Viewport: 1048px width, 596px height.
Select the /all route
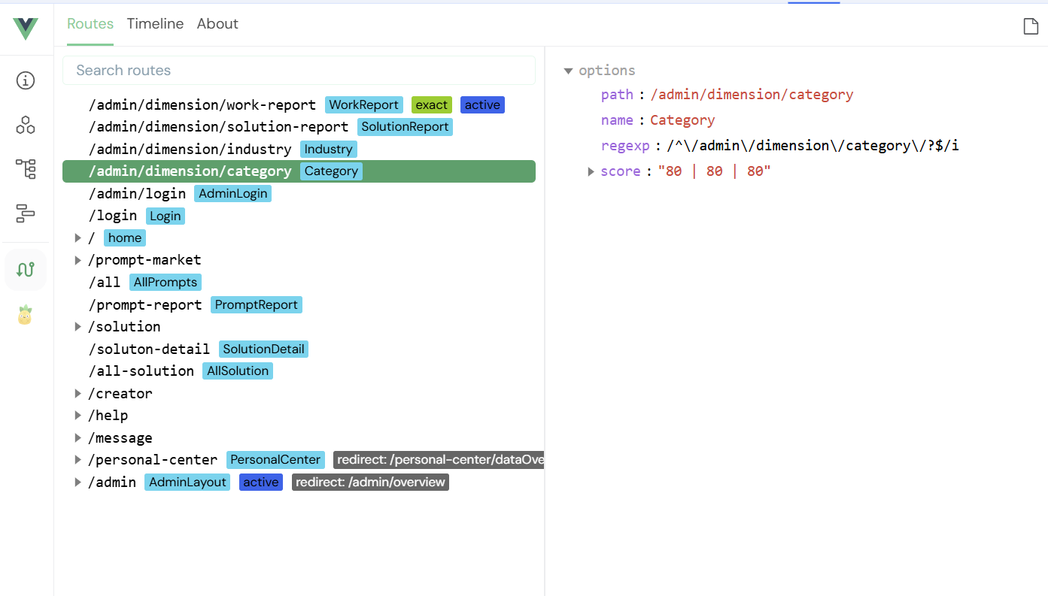pos(299,283)
